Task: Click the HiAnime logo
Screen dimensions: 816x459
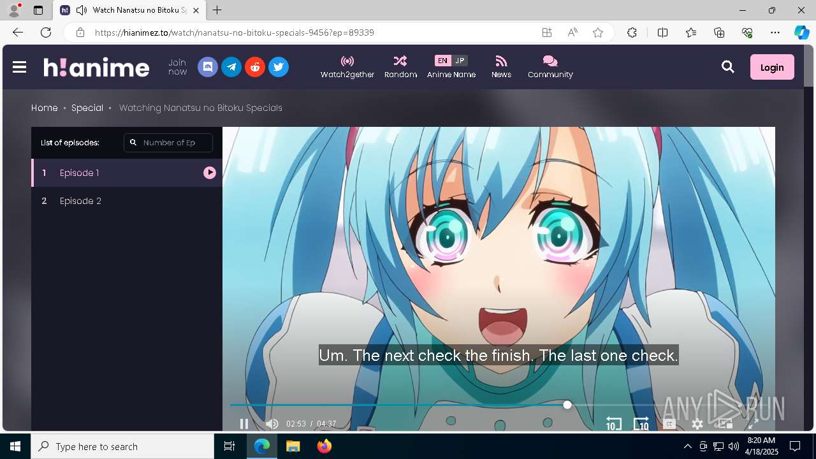Action: 96,67
